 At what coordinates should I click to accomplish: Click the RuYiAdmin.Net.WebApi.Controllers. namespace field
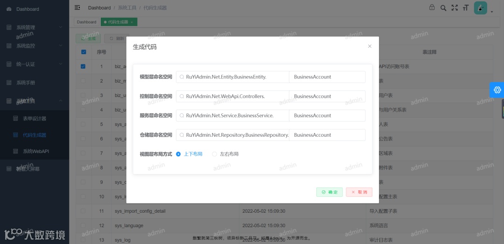[233, 96]
